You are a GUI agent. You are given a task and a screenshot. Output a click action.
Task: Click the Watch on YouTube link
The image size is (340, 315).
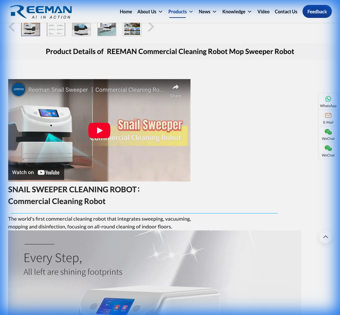tap(36, 172)
